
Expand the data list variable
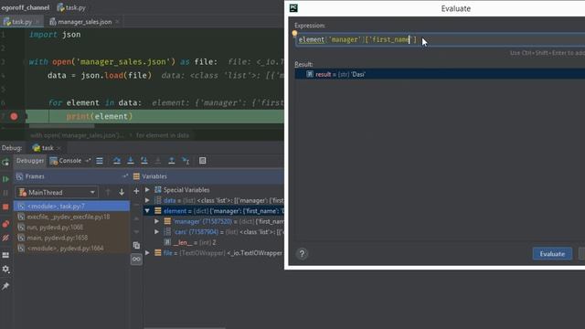[x=147, y=200]
